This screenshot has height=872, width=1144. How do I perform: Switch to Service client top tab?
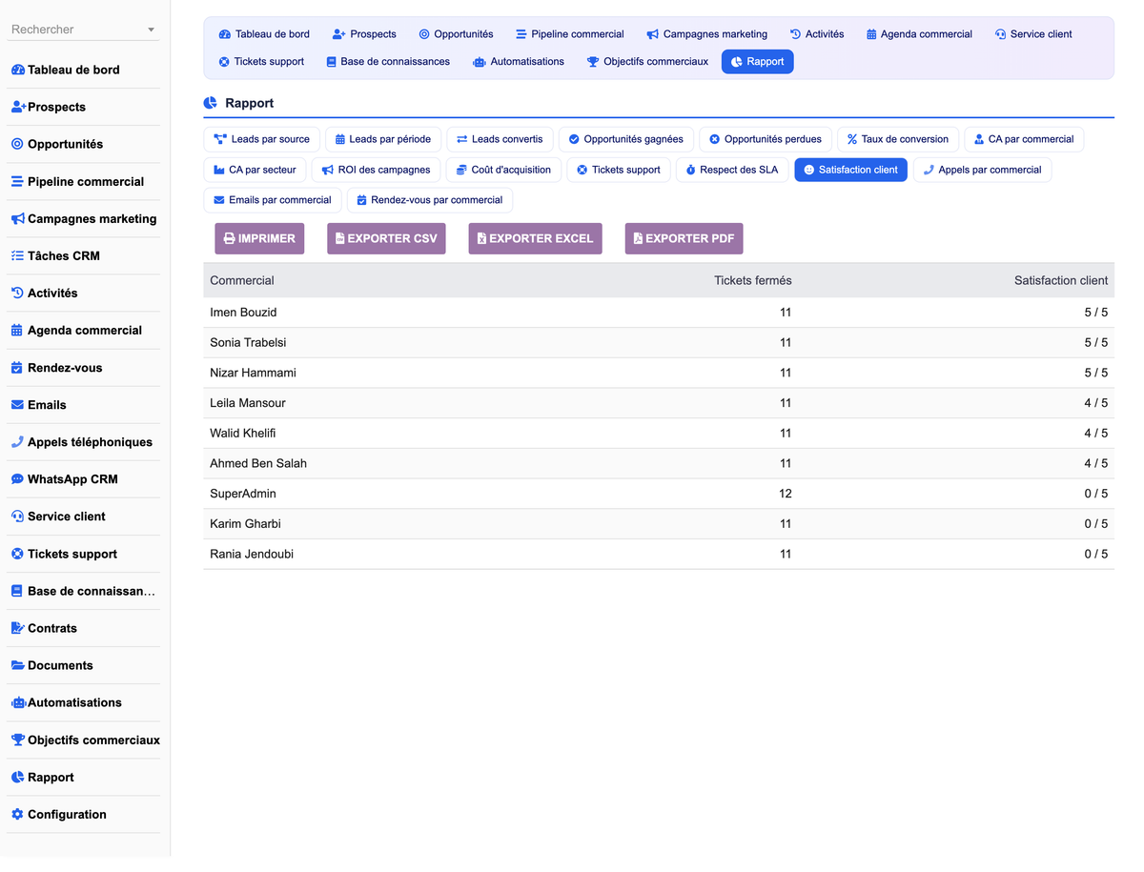pos(1033,34)
